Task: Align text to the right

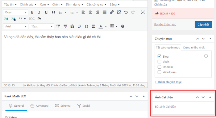Action: coord(98,12)
